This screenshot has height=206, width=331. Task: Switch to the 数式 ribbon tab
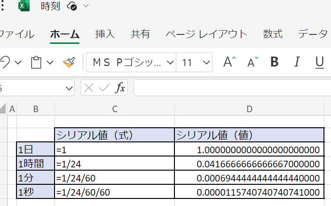pos(273,34)
